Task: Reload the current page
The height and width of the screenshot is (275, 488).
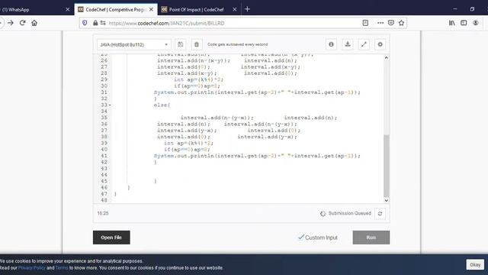Action: coord(22,23)
